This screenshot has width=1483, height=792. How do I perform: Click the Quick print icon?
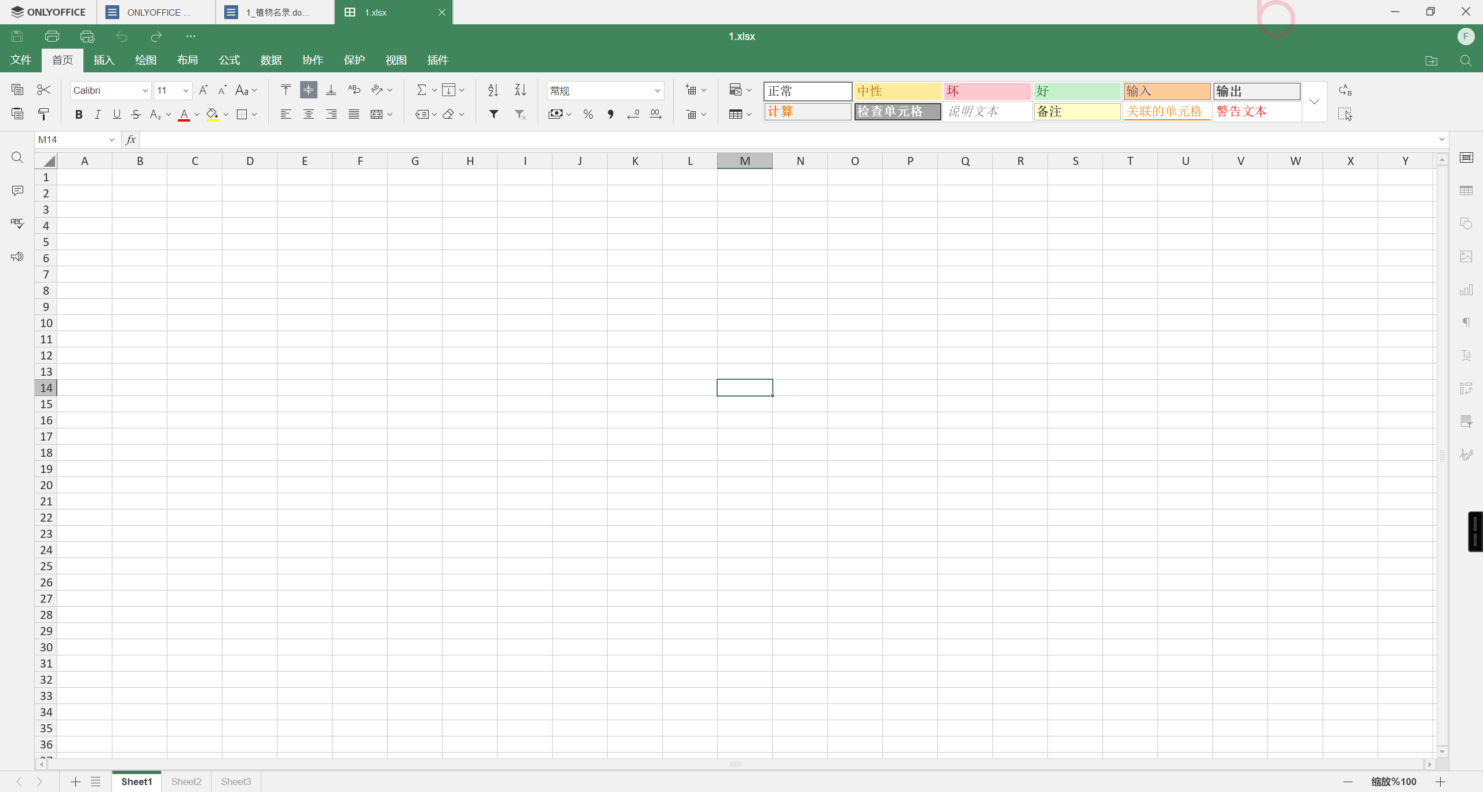pos(87,36)
